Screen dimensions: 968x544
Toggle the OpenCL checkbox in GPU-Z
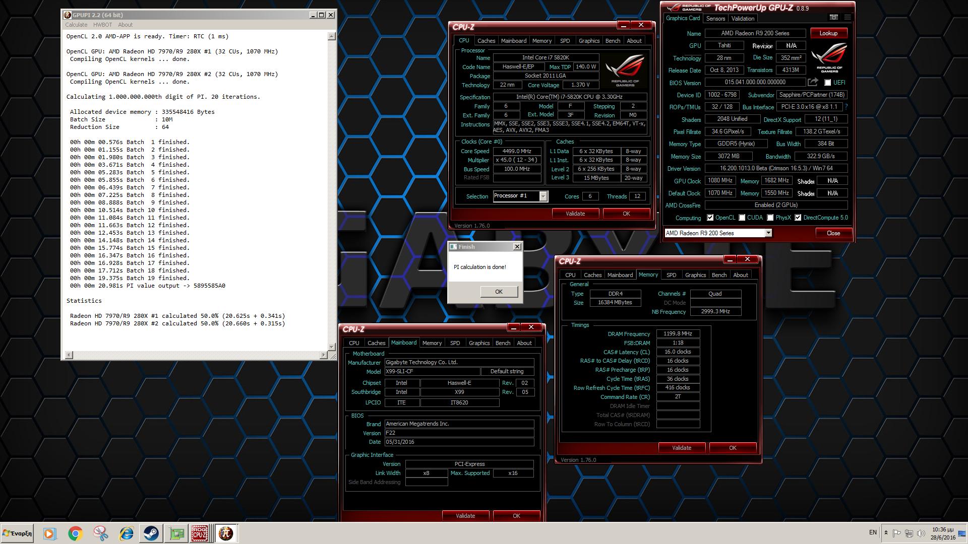[x=710, y=218]
